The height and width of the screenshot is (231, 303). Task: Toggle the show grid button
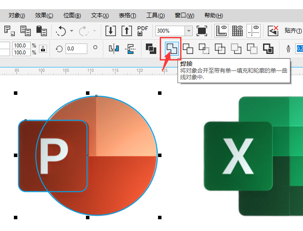tap(237, 31)
